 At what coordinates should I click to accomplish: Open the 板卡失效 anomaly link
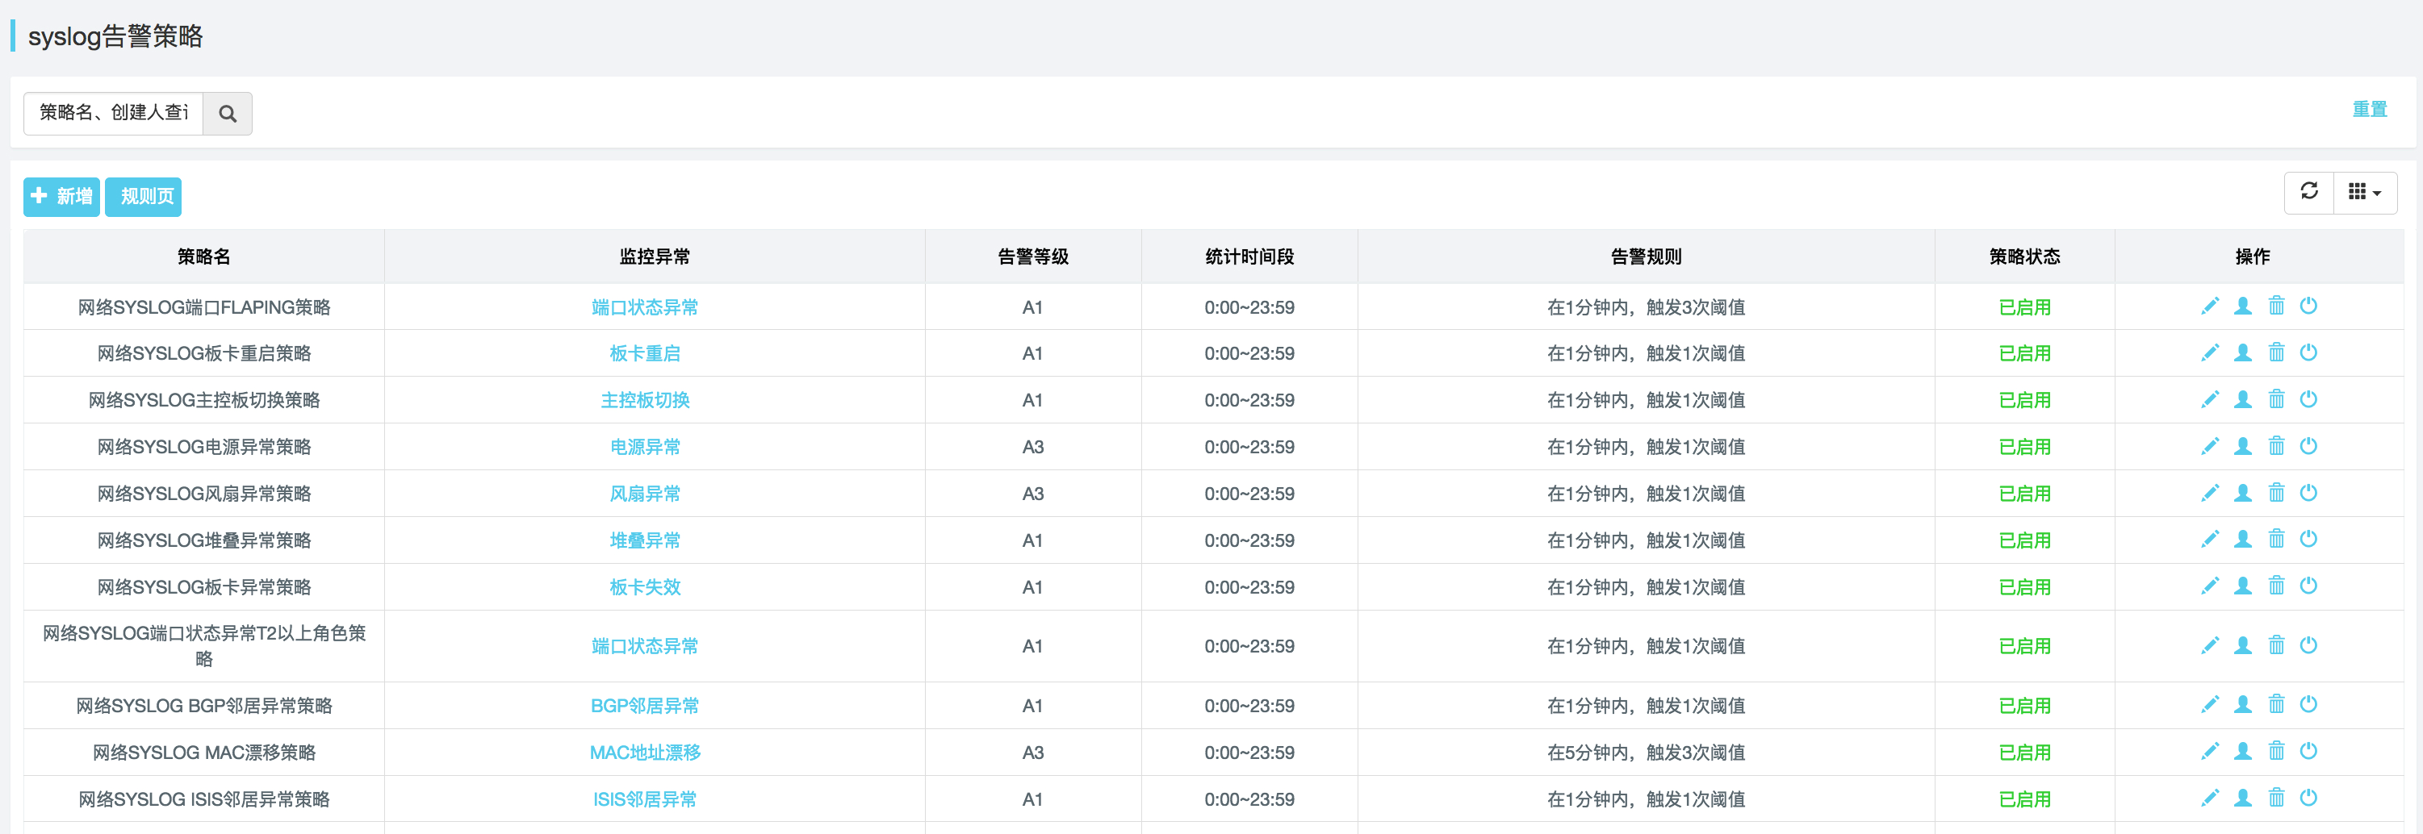pos(644,586)
